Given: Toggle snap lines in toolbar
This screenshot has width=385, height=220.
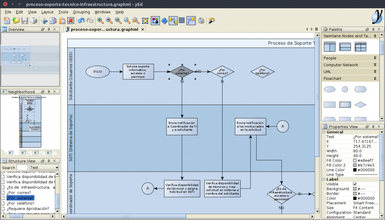Looking at the screenshot, I should 173,21.
